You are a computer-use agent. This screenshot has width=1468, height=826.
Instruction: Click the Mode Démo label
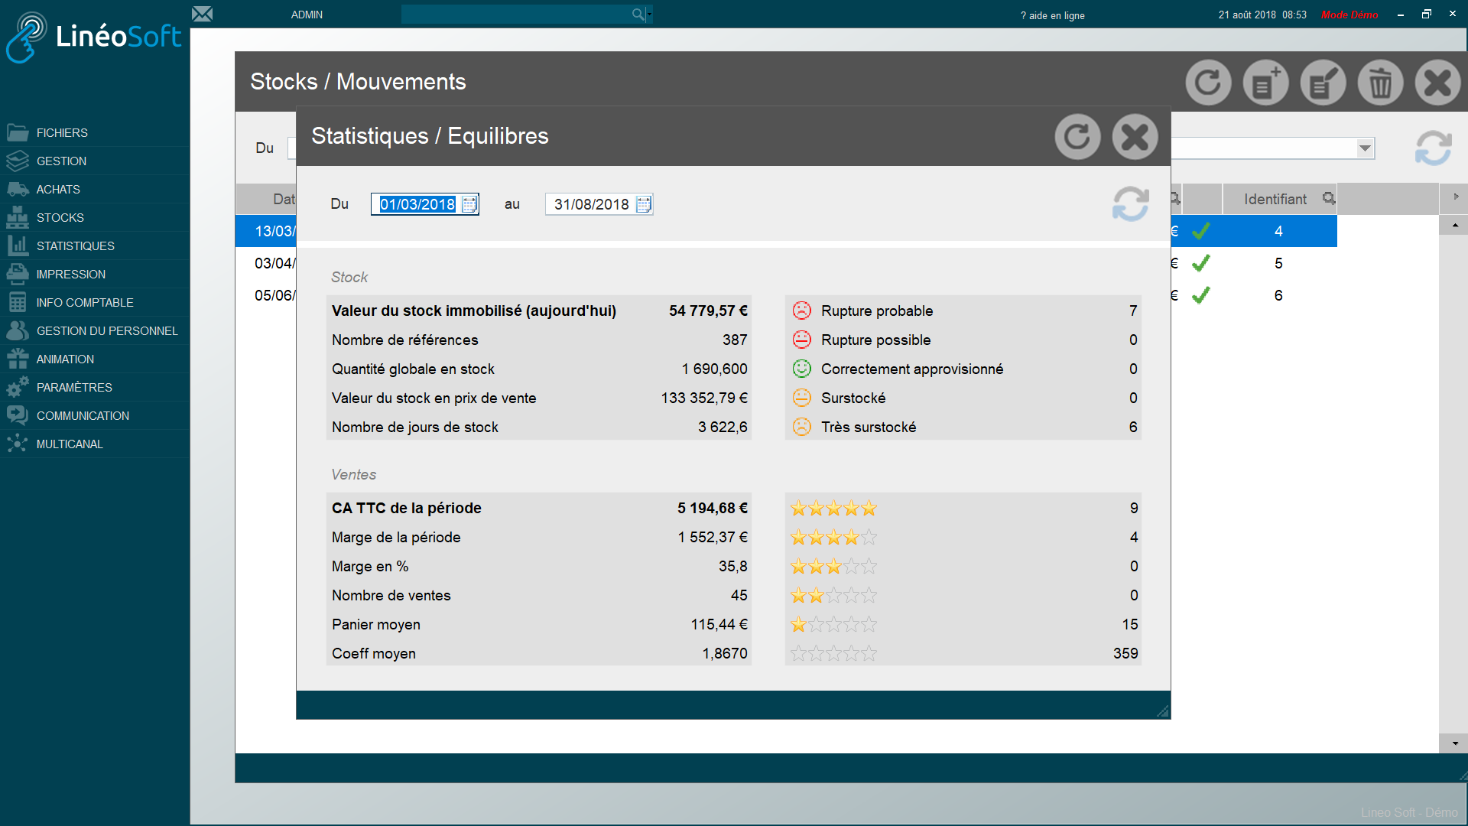1349,15
